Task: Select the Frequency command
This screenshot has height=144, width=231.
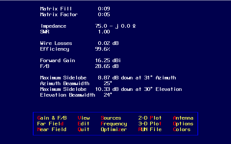Action: tap(114, 124)
